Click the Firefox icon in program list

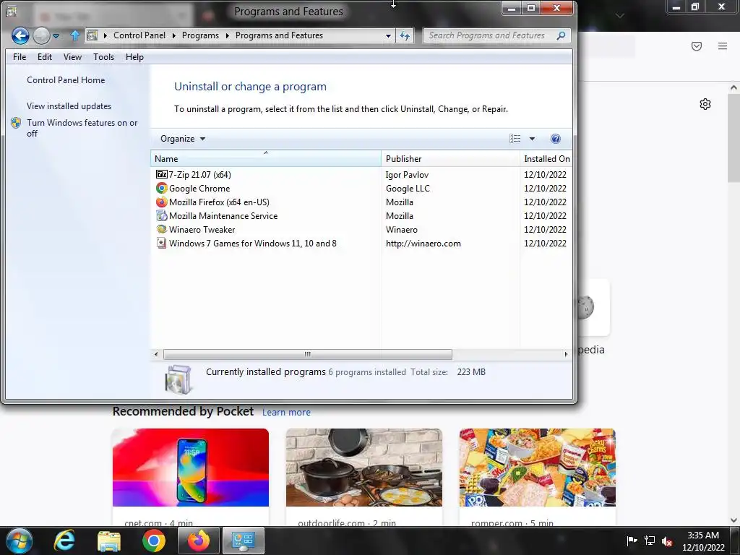161,202
